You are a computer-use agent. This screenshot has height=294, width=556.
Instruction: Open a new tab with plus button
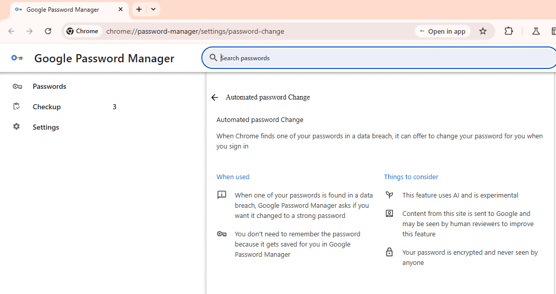[139, 9]
